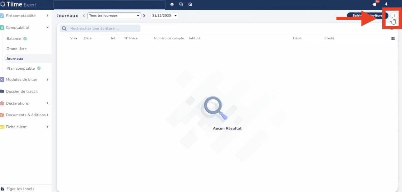The image size is (402, 192).
Task: Go to previous journal with left chevron
Action: click(84, 16)
